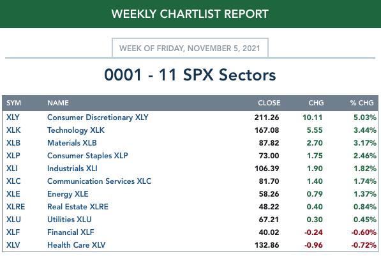
Task: Open Real Estate XLRE chart link
Action: 78,207
